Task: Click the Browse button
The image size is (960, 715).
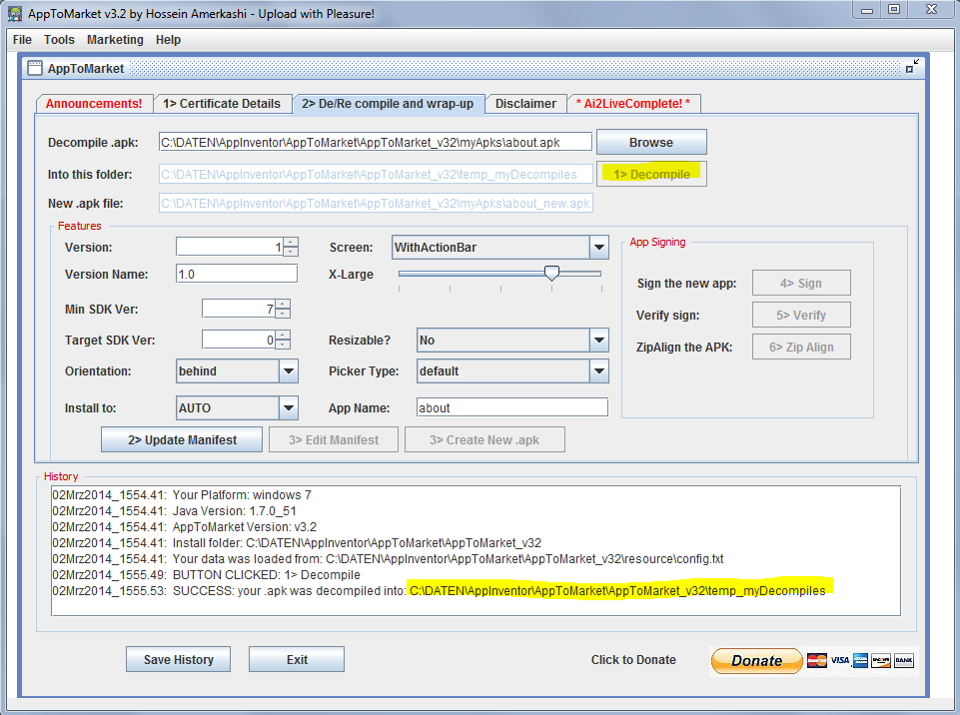Action: 651,143
